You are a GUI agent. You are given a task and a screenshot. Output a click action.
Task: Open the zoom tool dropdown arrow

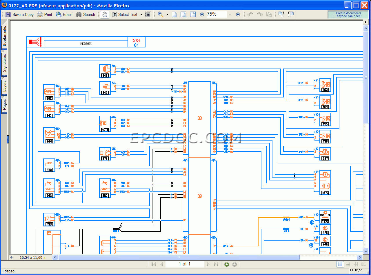pyautogui.click(x=167, y=14)
